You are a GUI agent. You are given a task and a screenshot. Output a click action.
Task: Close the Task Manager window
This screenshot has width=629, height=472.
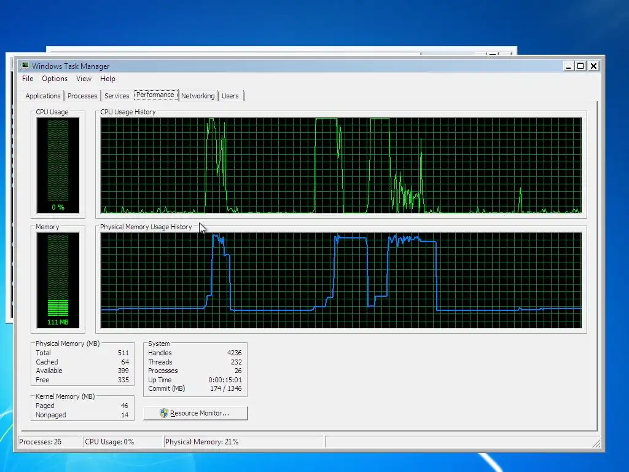(x=594, y=66)
